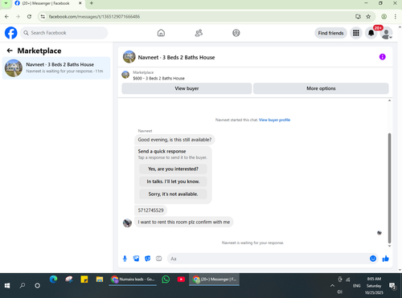The width and height of the screenshot is (402, 298).
Task: Click the GIF icon in composer
Action: point(158,259)
